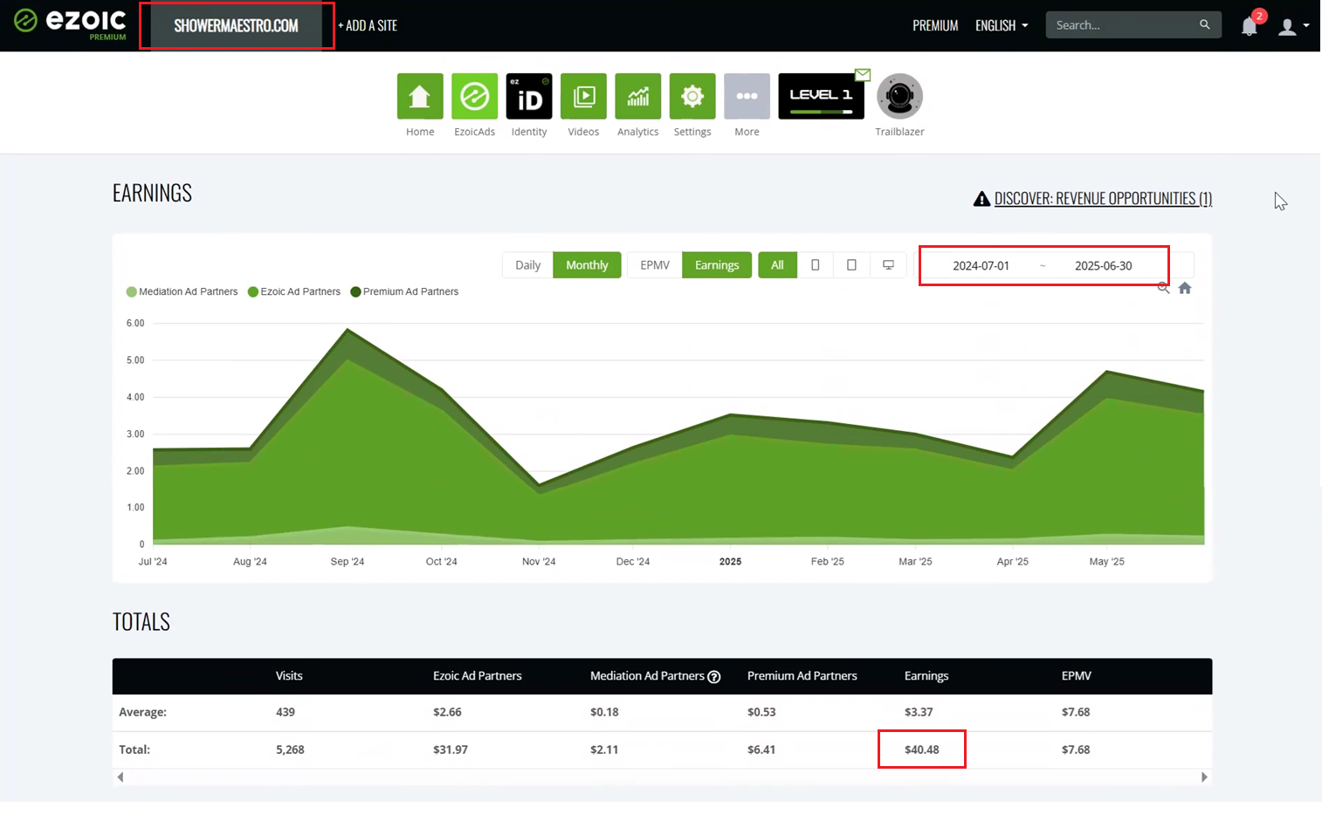Image resolution: width=1322 pixels, height=828 pixels.
Task: Switch chart to Monthly view
Action: 587,265
